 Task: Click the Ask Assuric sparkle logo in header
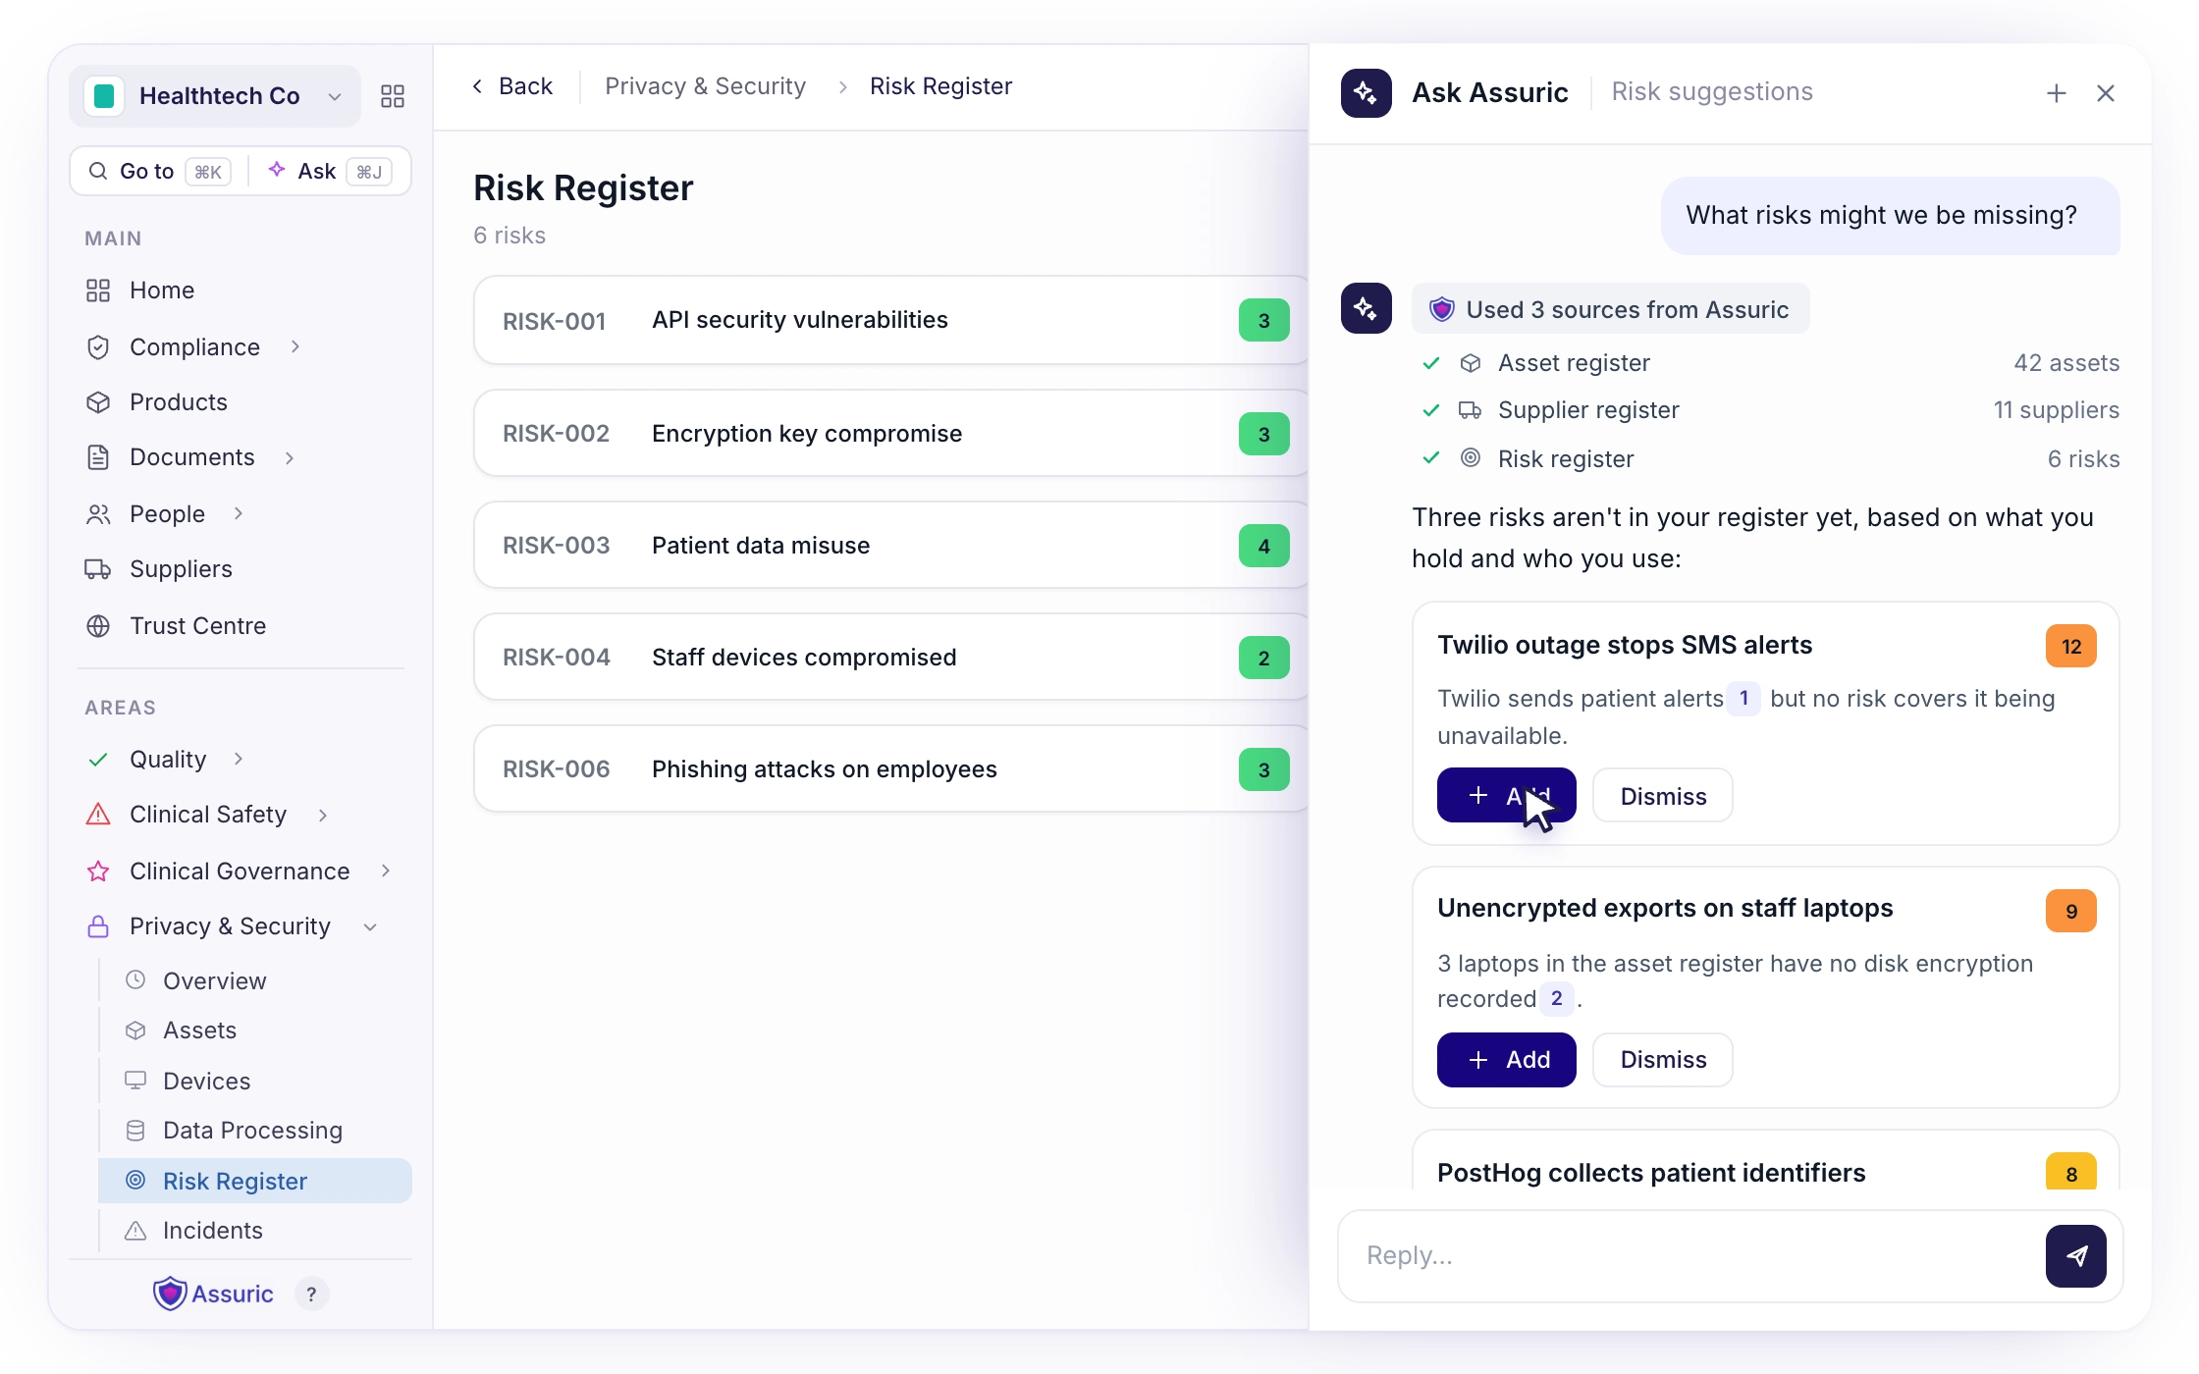[1367, 93]
